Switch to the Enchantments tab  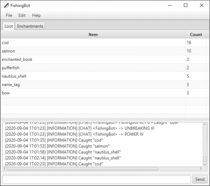point(30,26)
